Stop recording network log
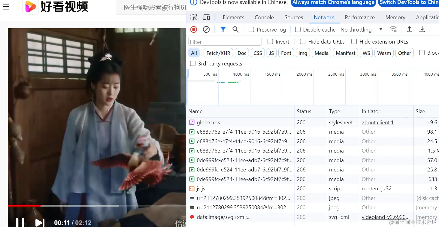This screenshot has height=227, width=439. point(194,29)
